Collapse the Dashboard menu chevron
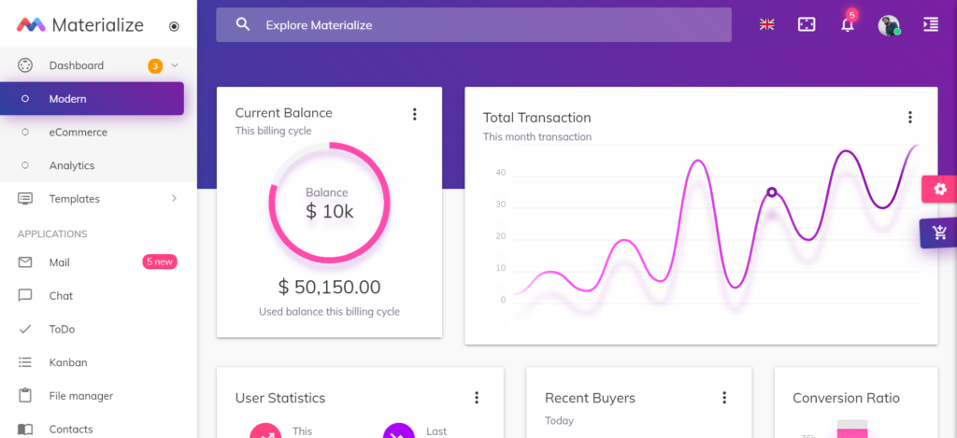Viewport: 957px width, 438px height. click(175, 65)
